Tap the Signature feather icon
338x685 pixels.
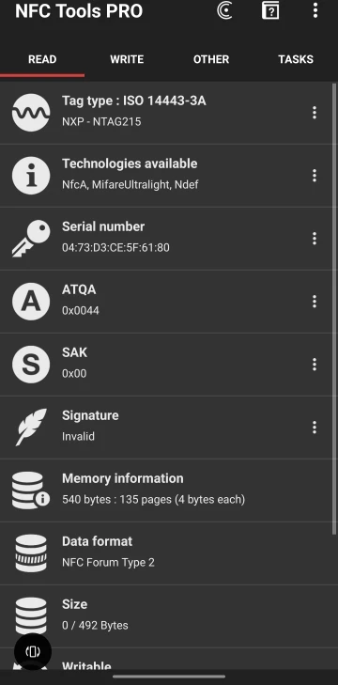click(31, 428)
